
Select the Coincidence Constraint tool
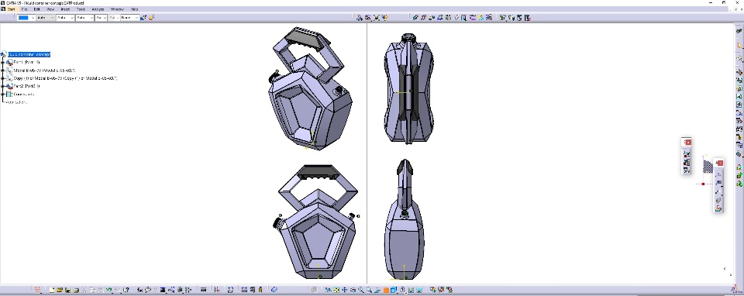[x=415, y=18]
